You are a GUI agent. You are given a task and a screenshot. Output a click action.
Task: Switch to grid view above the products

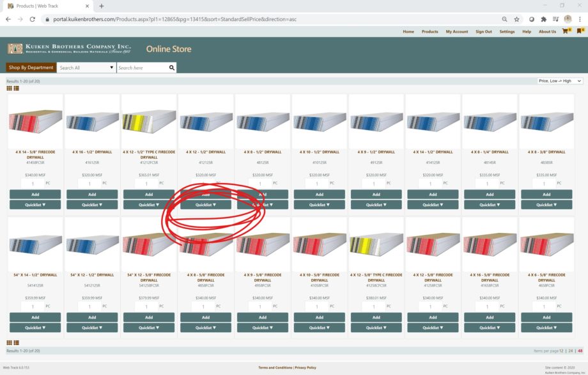[x=10, y=88]
